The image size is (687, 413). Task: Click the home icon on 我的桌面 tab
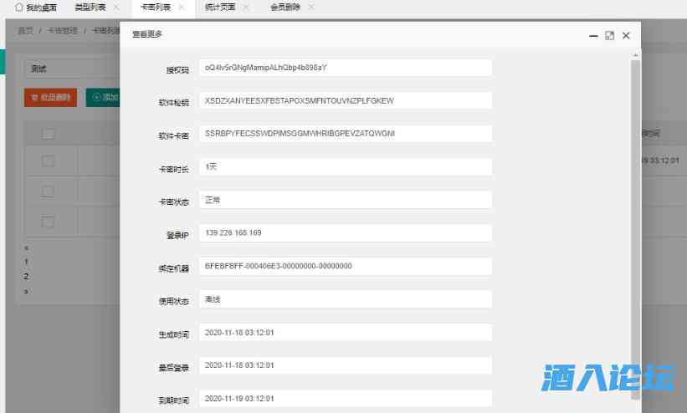(x=18, y=7)
